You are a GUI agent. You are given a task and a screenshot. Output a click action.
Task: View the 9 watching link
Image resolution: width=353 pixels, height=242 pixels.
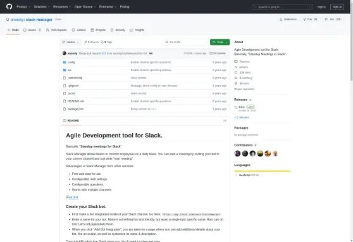tap(244, 78)
